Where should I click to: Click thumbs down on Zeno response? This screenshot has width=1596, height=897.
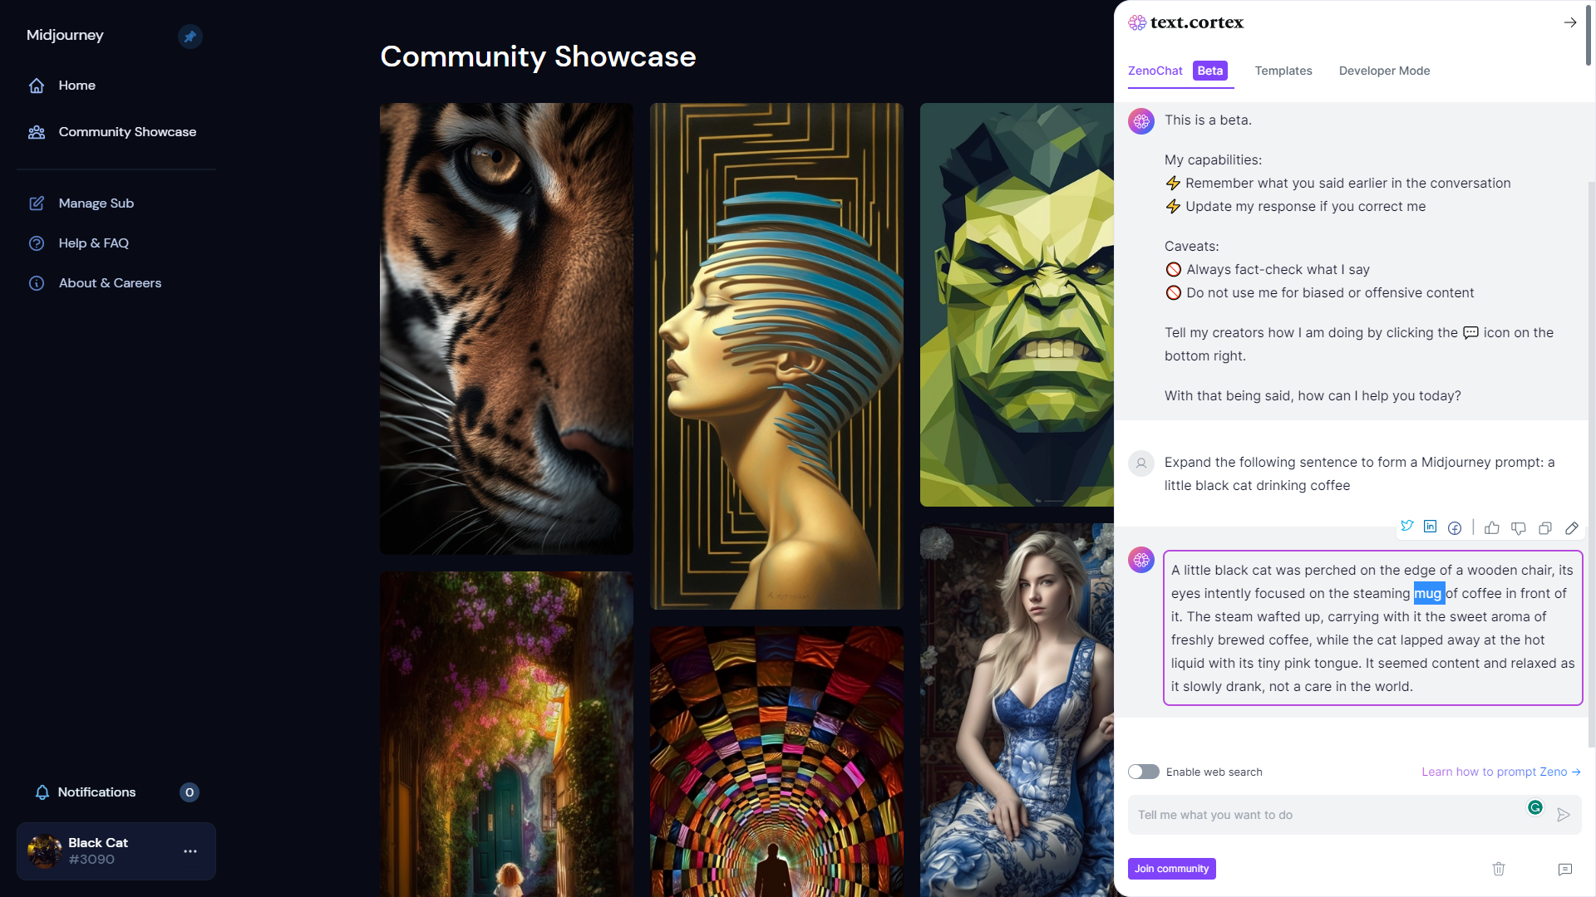(x=1519, y=528)
